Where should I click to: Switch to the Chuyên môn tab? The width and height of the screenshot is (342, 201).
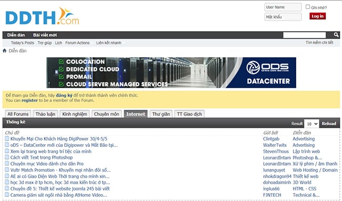106,114
